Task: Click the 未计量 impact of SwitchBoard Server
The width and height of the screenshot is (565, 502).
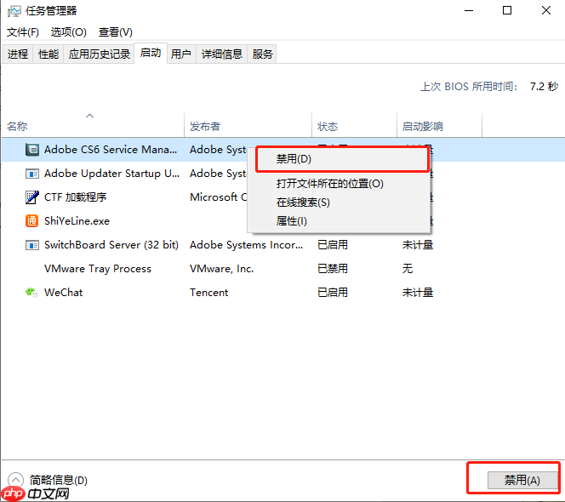Action: tap(418, 245)
